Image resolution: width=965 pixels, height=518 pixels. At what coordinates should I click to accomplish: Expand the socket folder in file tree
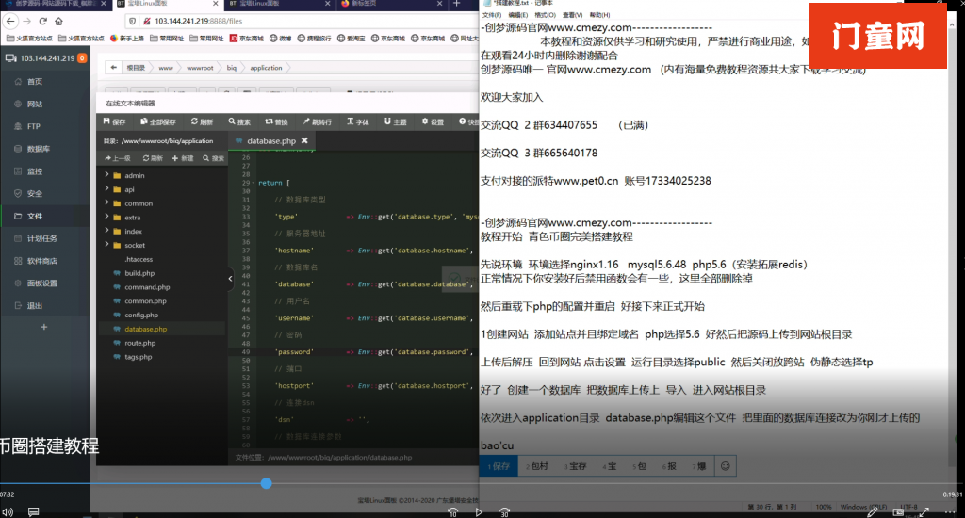pyautogui.click(x=106, y=245)
